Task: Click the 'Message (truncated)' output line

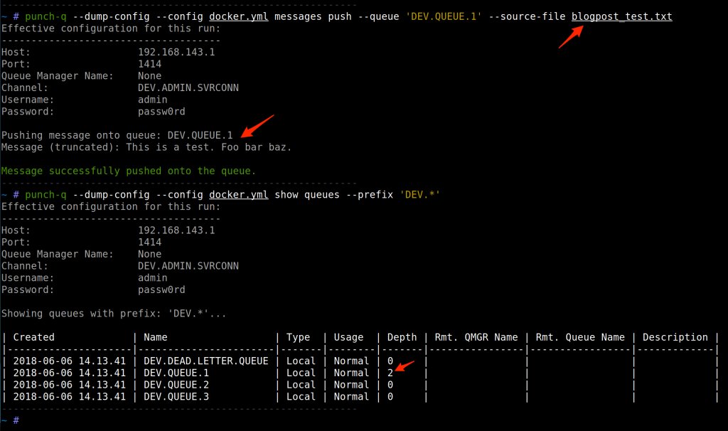Action: (146, 147)
